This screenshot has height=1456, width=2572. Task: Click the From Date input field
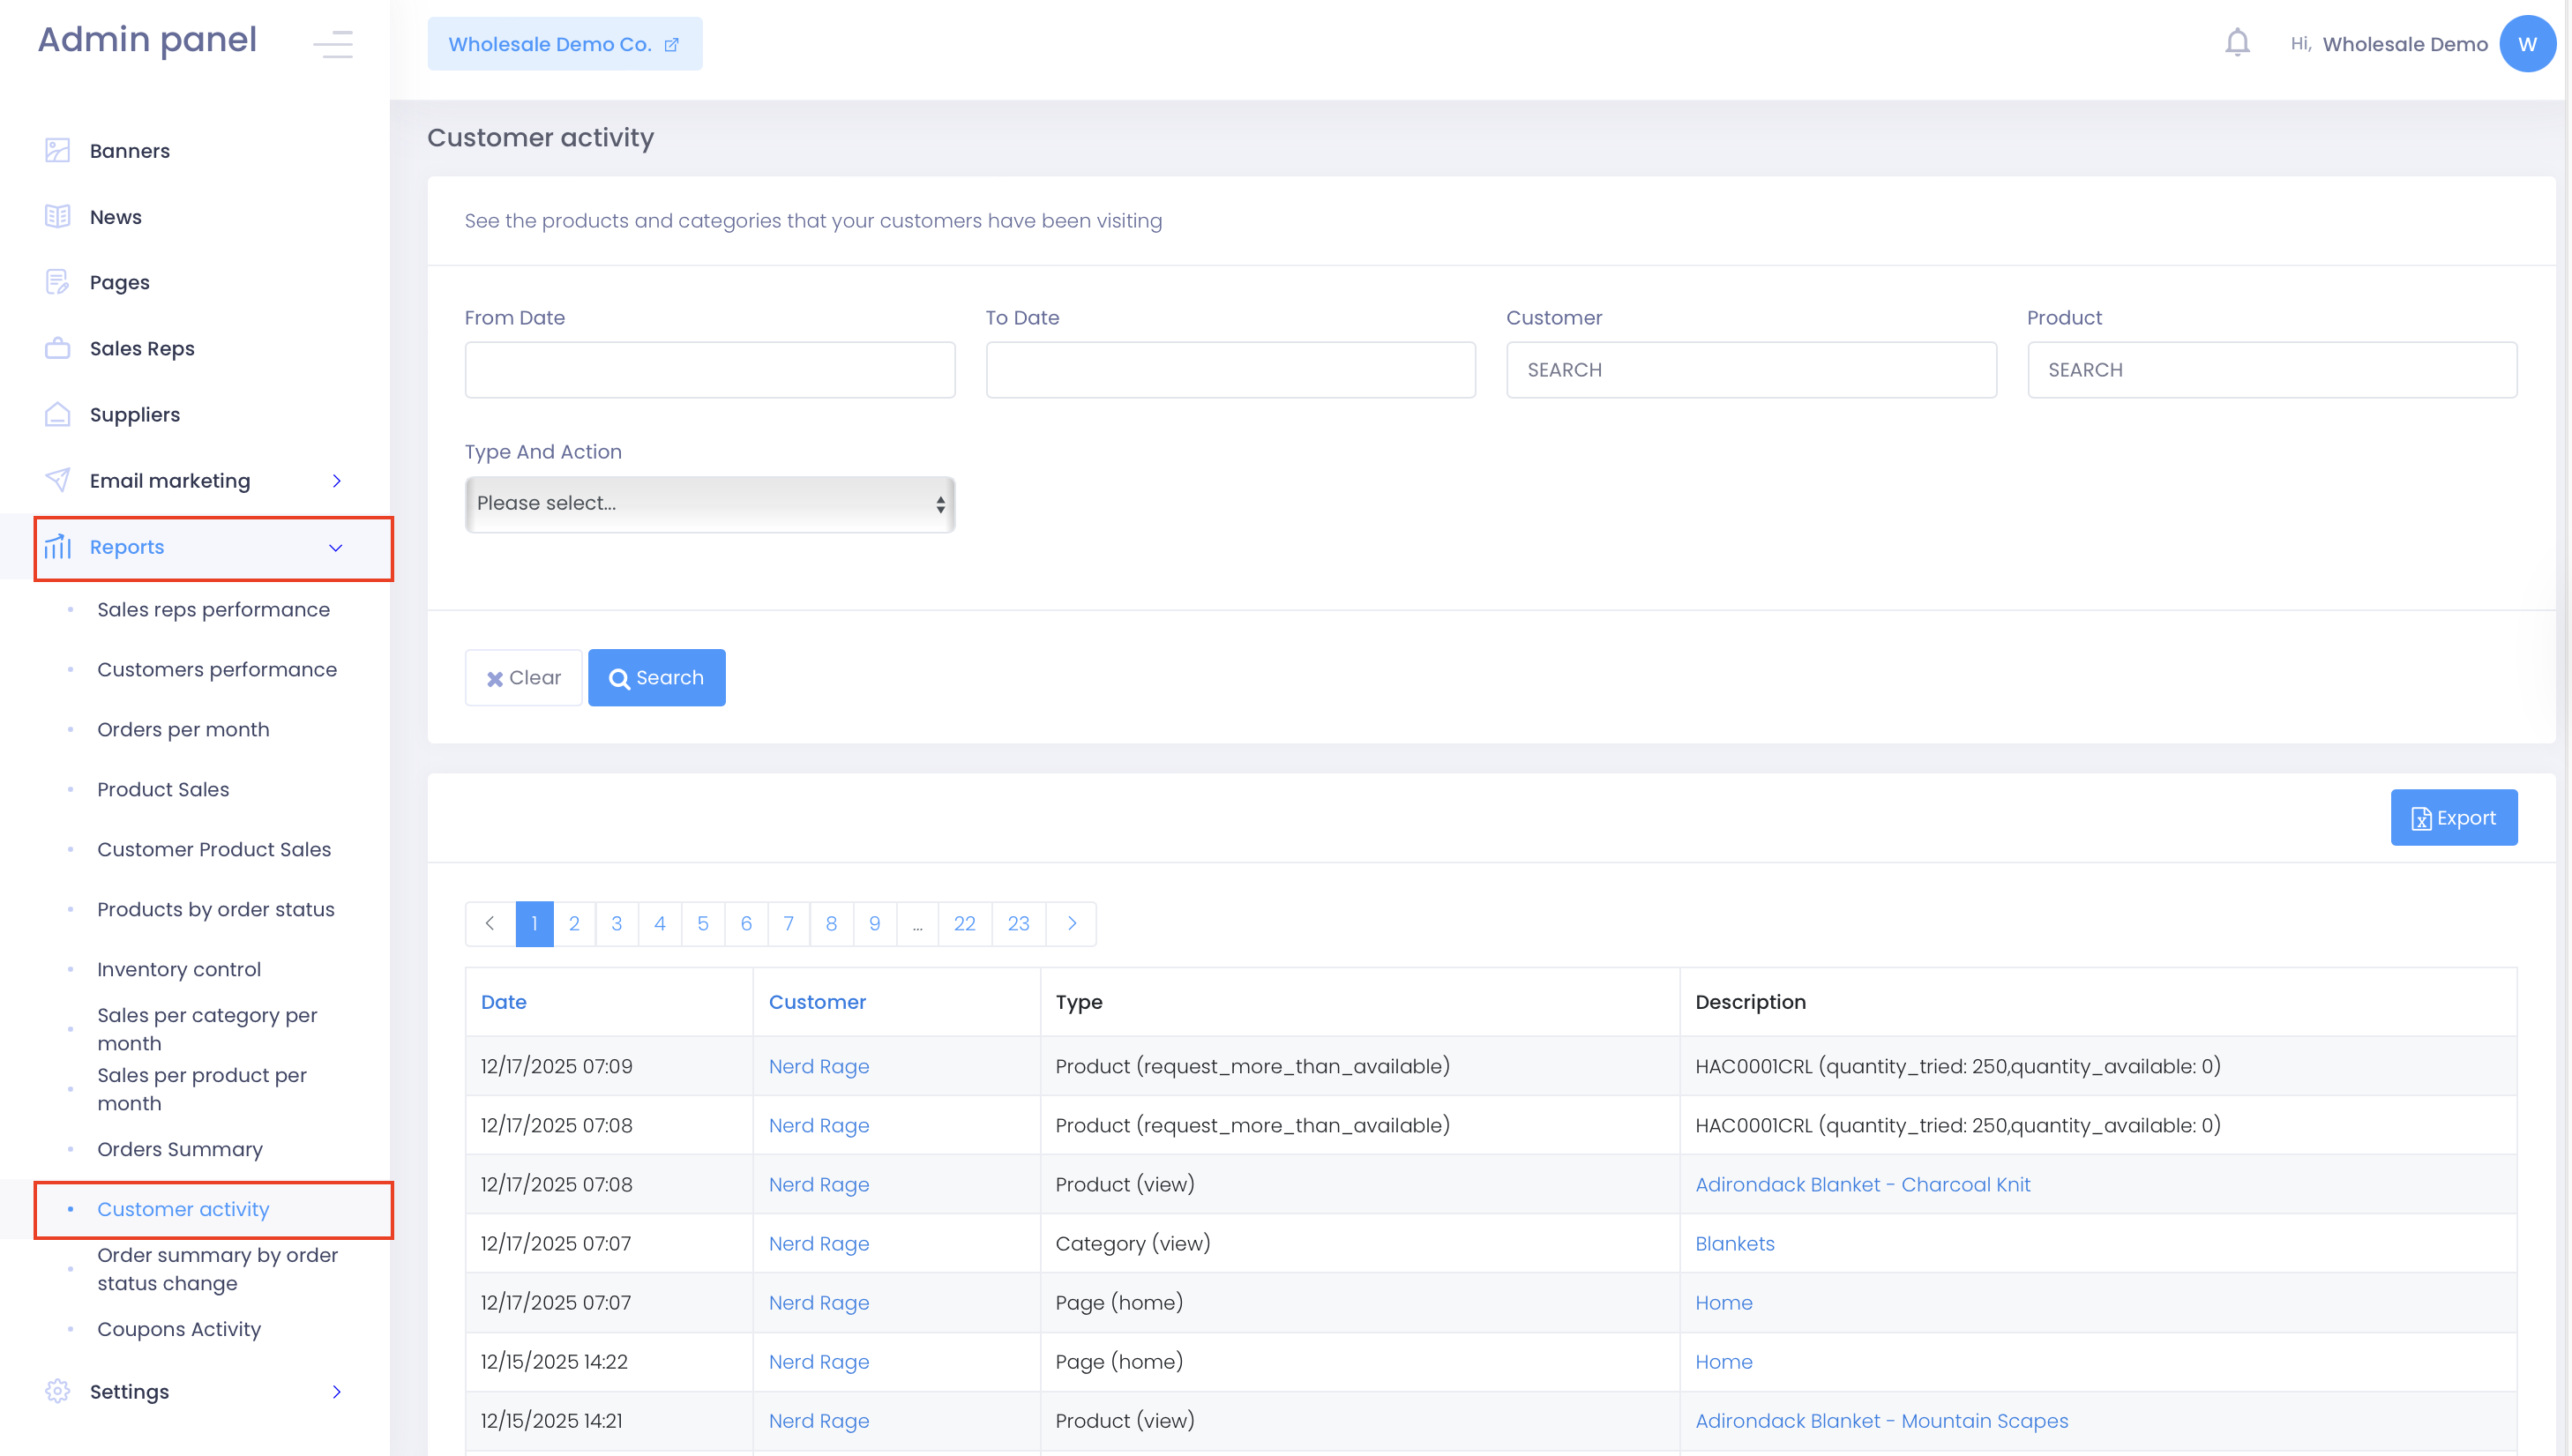(x=709, y=370)
